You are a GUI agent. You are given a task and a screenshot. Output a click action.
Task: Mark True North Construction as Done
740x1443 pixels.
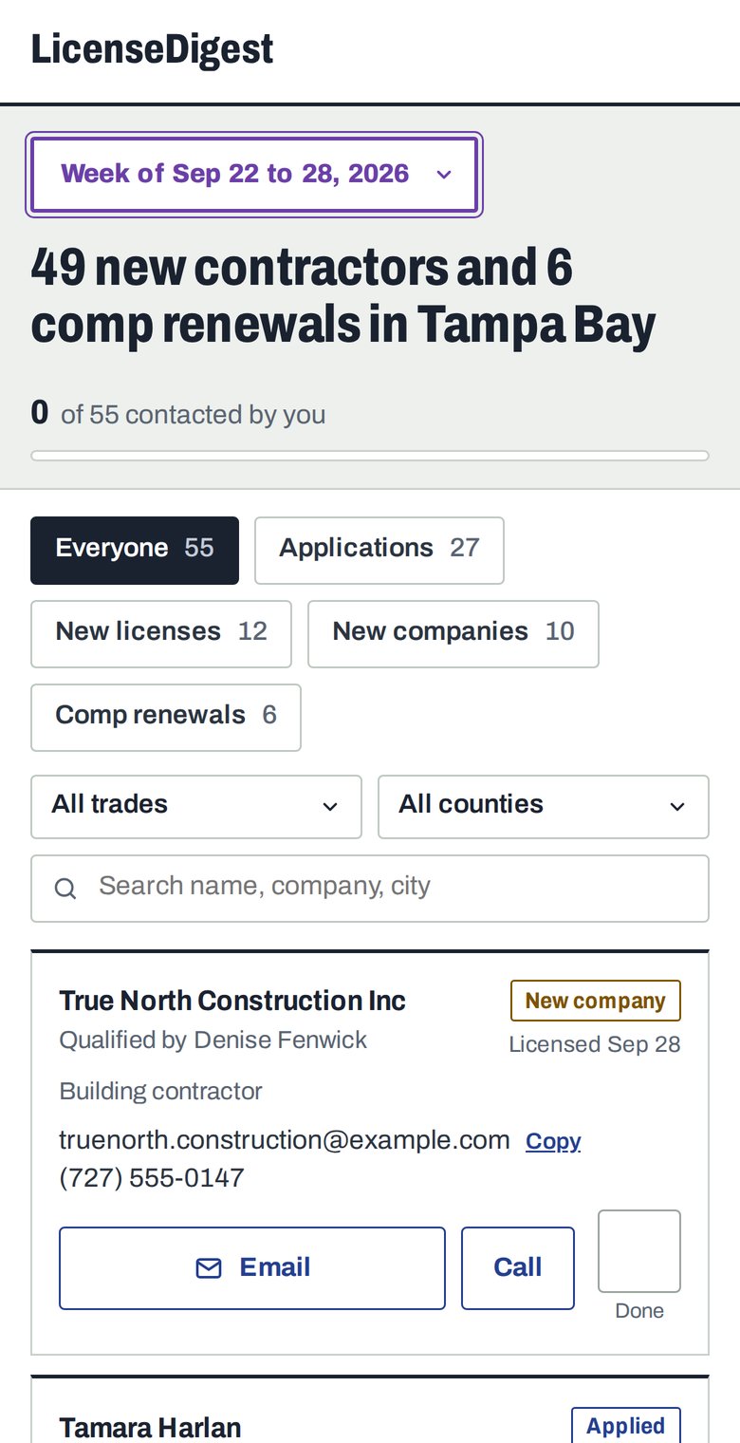coord(639,1250)
